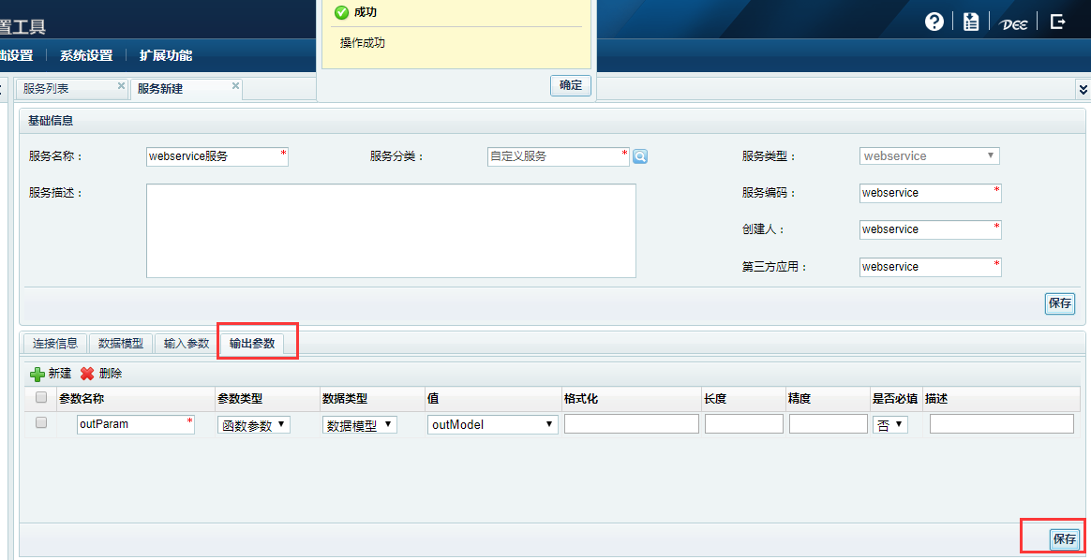The height and width of the screenshot is (560, 1091).
Task: Click the 是否必填 column header
Action: click(895, 399)
